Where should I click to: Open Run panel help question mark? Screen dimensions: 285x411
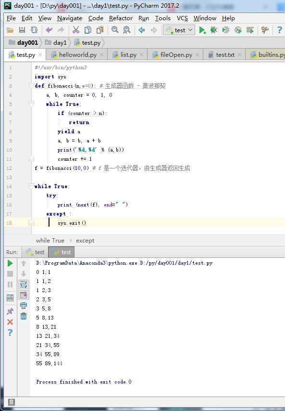click(10, 333)
